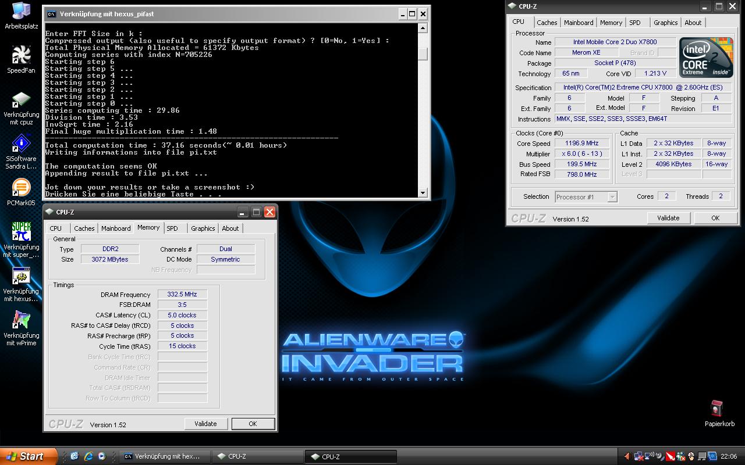745x465 pixels.
Task: Click the Bus Speed 199.5 MHz field
Action: [582, 164]
